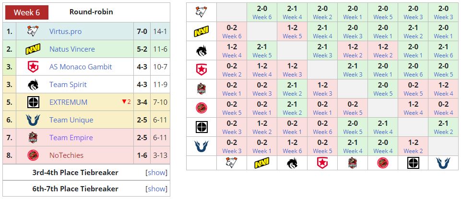Click the Round-robin header
462x199 pixels.
[x=91, y=12]
